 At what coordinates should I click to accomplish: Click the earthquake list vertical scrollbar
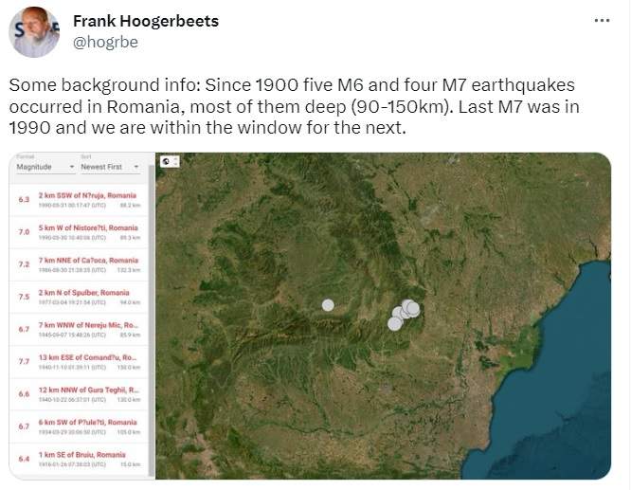tap(152, 320)
